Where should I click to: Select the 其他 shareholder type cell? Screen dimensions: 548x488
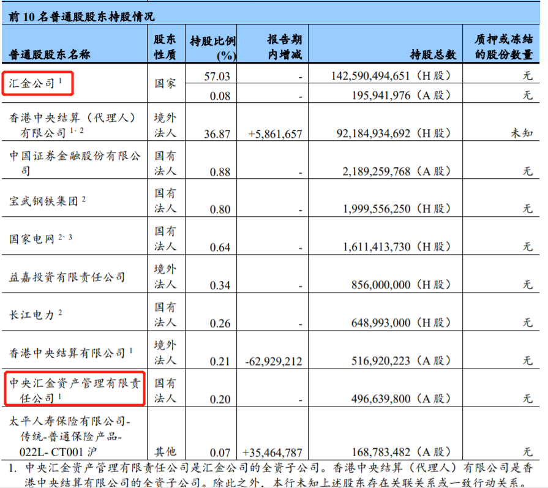(x=165, y=452)
